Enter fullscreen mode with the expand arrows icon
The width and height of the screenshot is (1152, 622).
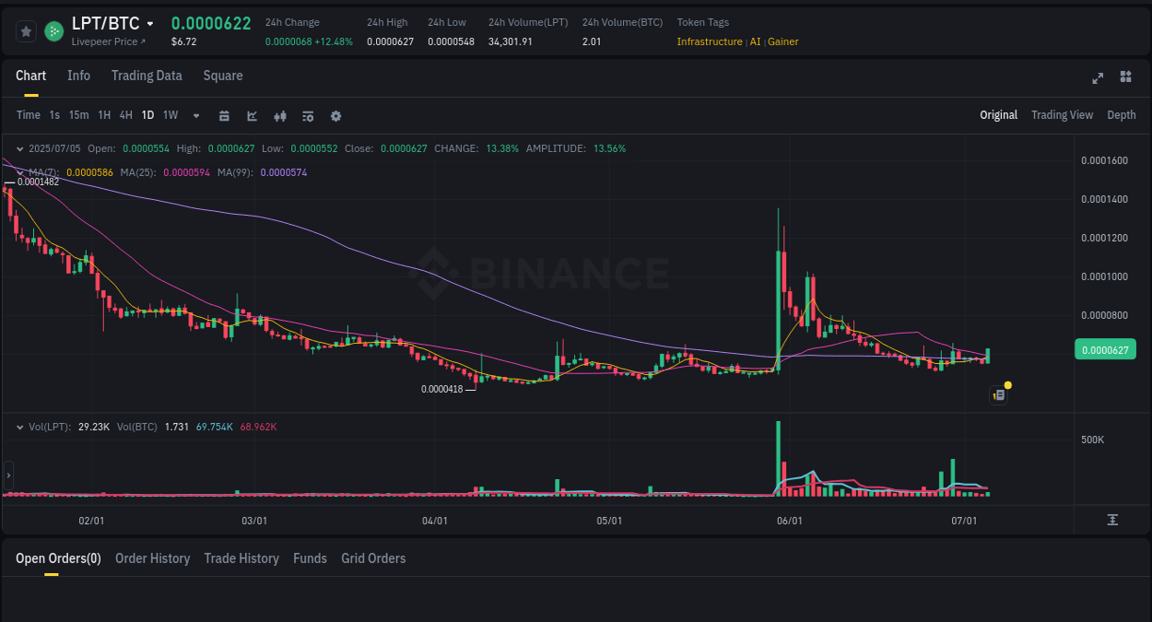coord(1098,78)
